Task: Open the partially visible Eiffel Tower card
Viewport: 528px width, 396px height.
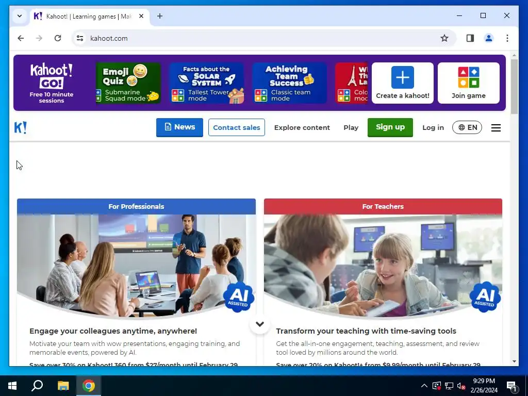Action: [x=352, y=83]
